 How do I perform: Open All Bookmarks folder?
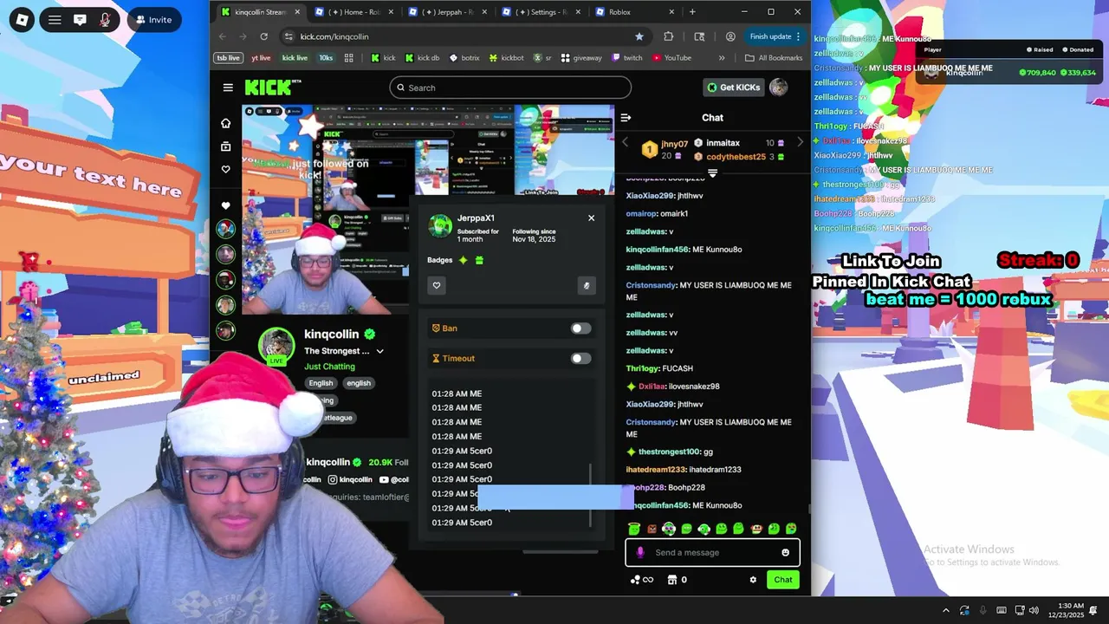(774, 58)
